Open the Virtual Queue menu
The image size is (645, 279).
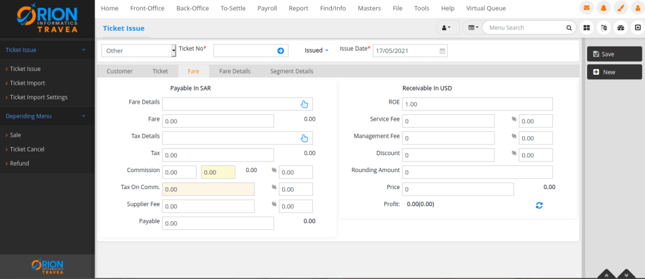[486, 8]
